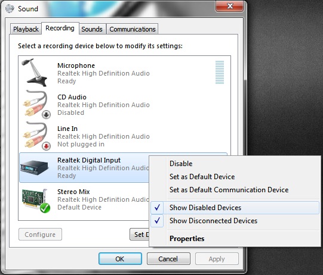Open the Communications tab

pyautogui.click(x=133, y=29)
